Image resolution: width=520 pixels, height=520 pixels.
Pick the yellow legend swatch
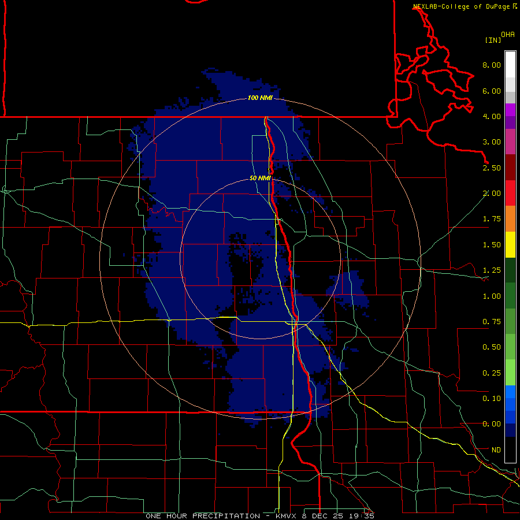pyautogui.click(x=510, y=245)
